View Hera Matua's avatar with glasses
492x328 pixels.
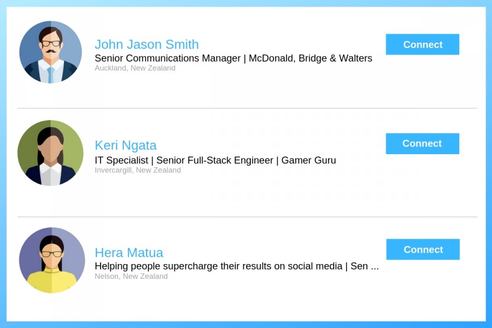pos(52,260)
